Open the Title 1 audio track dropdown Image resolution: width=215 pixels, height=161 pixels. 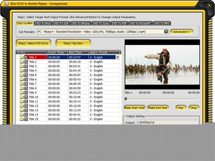click(117, 57)
